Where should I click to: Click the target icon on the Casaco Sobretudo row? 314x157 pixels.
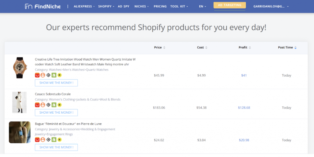[48, 105]
